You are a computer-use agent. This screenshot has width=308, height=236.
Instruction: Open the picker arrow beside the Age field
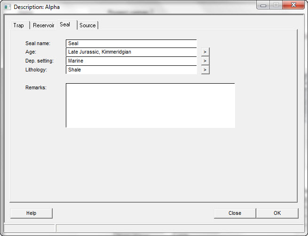click(x=205, y=52)
